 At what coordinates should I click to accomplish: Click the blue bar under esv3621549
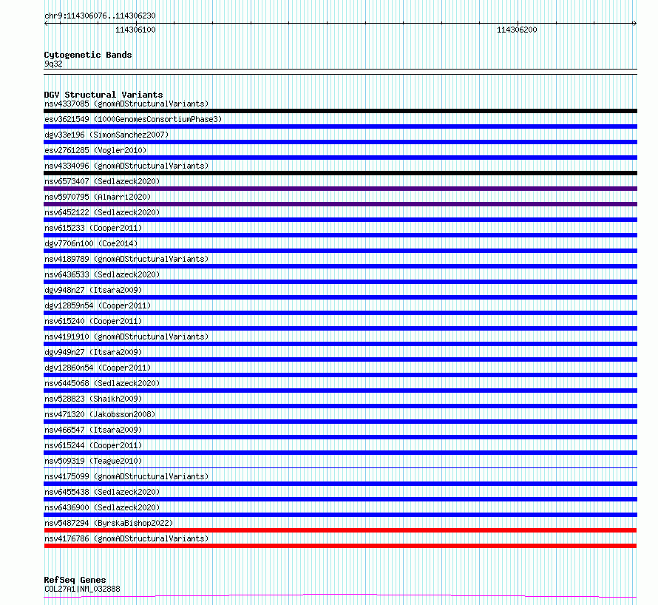[340, 126]
